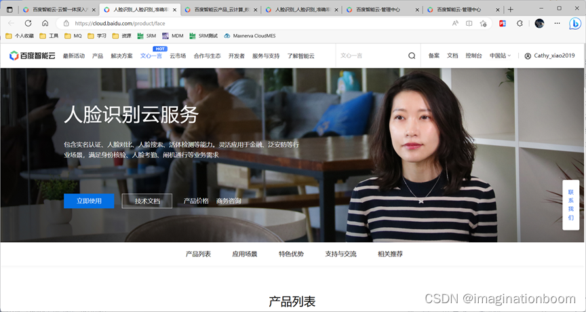Open the 文心一言 nav item
Viewport: 586px width, 312px height.
point(151,56)
